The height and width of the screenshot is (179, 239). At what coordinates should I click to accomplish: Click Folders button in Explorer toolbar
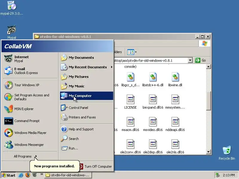coord(118,52)
